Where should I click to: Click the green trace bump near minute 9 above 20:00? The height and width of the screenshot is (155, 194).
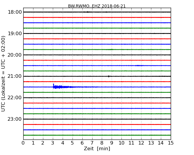point(112,49)
